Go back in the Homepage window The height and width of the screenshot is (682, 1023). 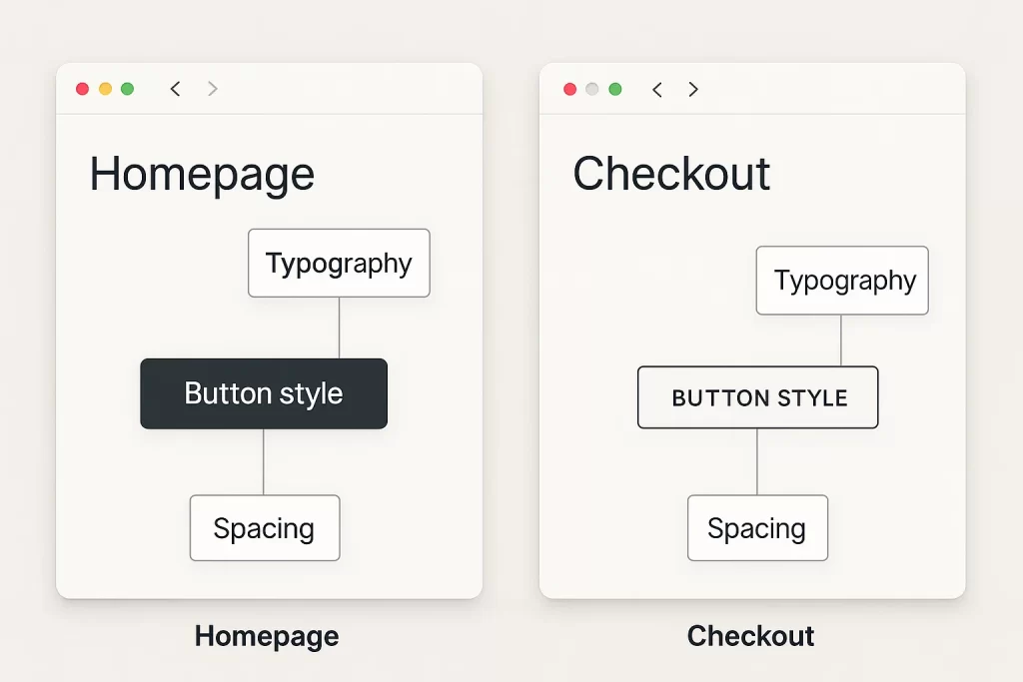(x=176, y=89)
